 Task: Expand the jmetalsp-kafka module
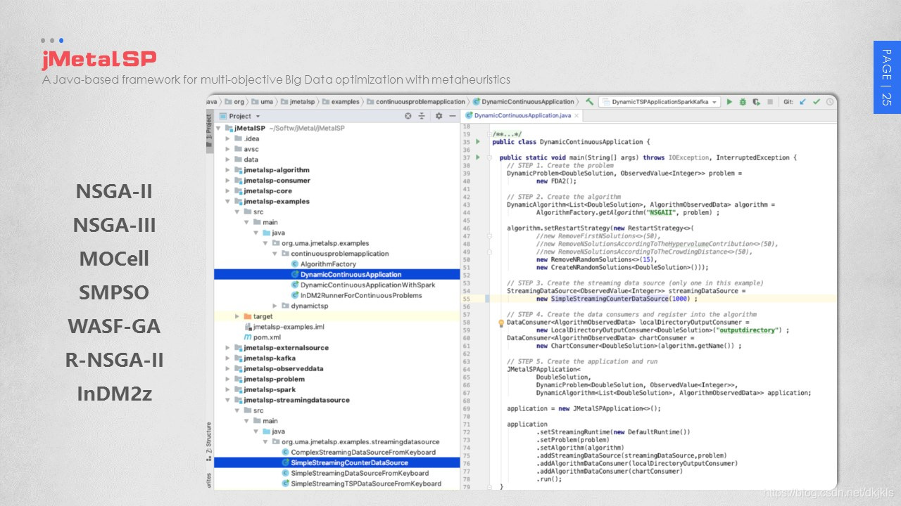click(x=228, y=358)
